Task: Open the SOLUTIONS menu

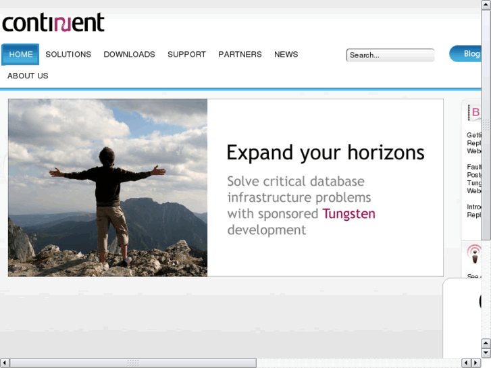Action: point(68,55)
